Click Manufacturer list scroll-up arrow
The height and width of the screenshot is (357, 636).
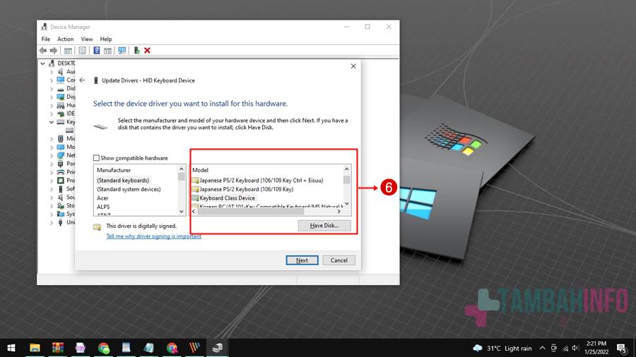(182, 169)
